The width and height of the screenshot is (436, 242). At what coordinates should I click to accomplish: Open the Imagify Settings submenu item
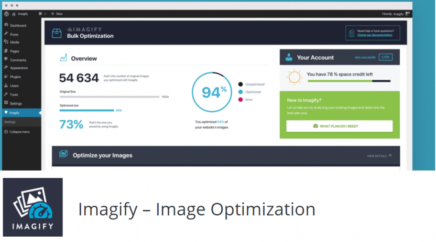tap(10, 122)
